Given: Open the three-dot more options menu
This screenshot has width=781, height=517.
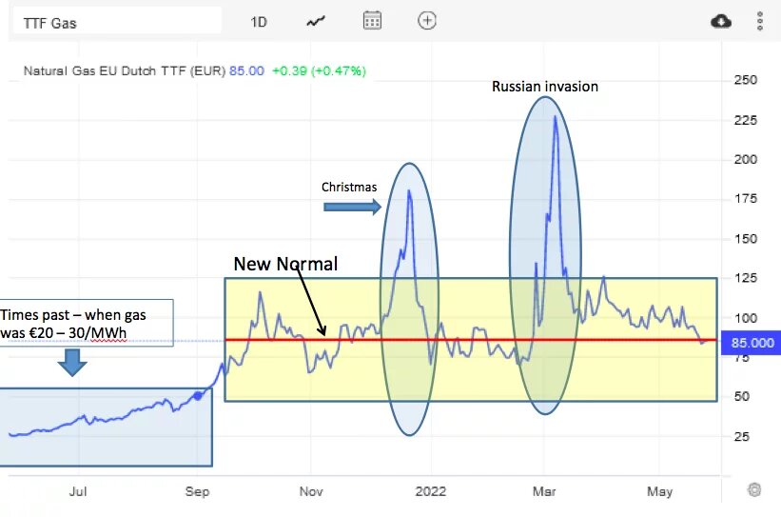Looking at the screenshot, I should [x=759, y=22].
